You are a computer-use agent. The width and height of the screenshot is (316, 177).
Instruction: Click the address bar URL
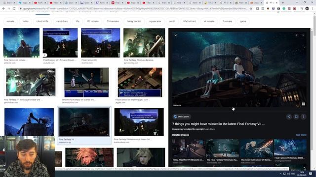pyautogui.click(x=135, y=9)
